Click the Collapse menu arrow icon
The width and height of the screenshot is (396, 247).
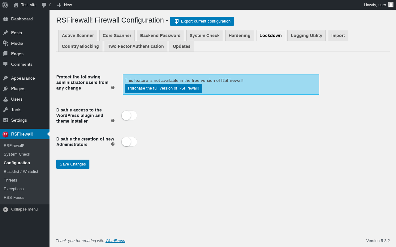[6, 209]
